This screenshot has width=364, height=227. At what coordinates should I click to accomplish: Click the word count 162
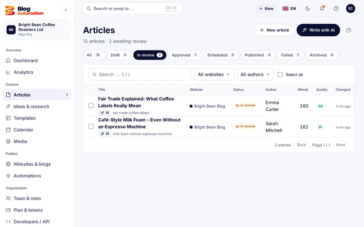[x=304, y=127]
